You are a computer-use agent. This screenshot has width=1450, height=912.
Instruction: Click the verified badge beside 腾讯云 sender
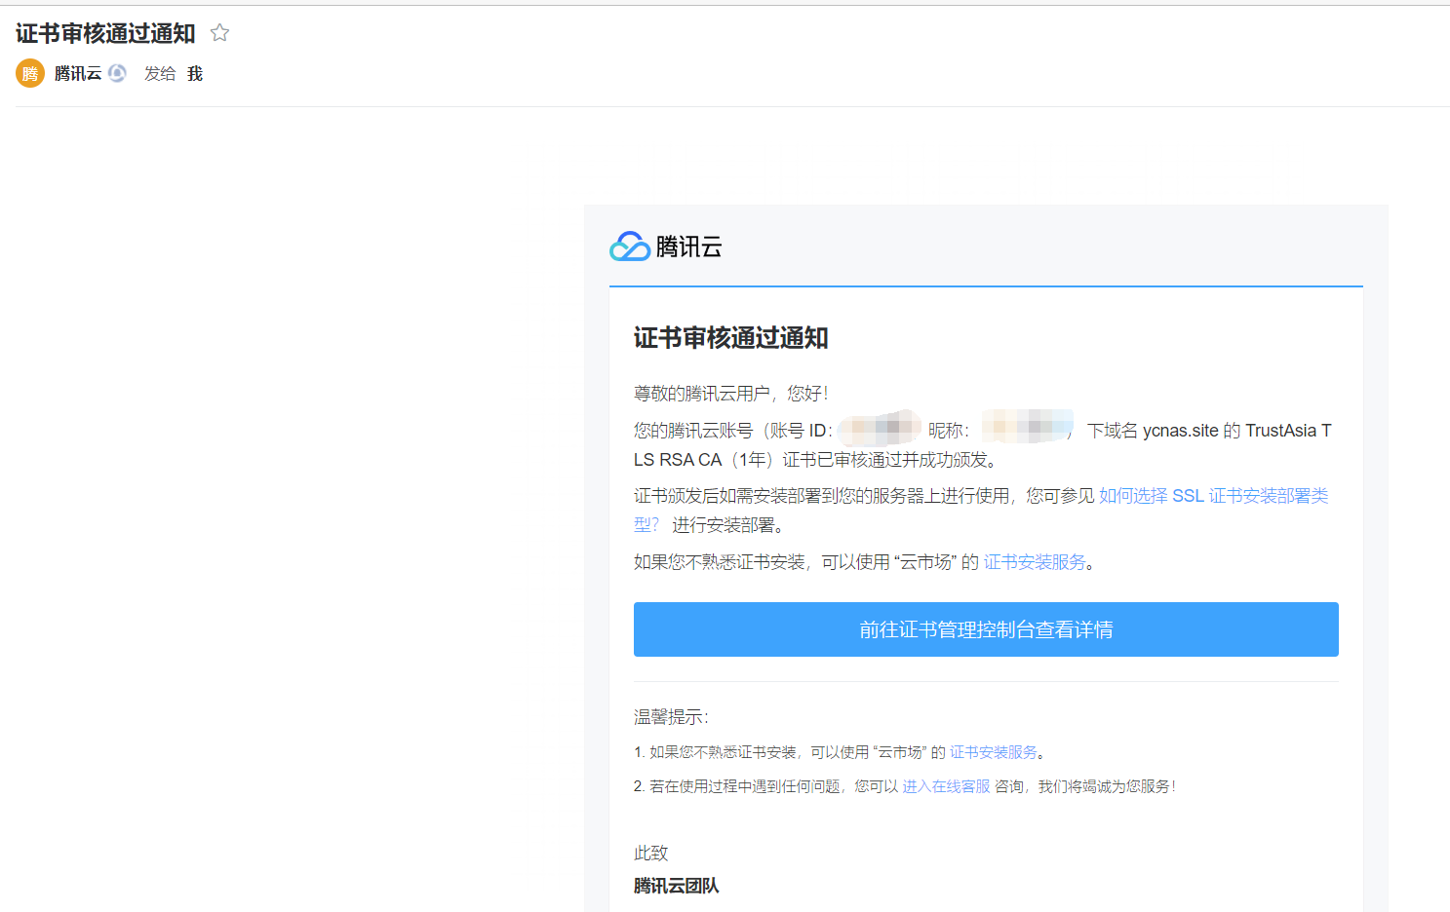tap(117, 73)
